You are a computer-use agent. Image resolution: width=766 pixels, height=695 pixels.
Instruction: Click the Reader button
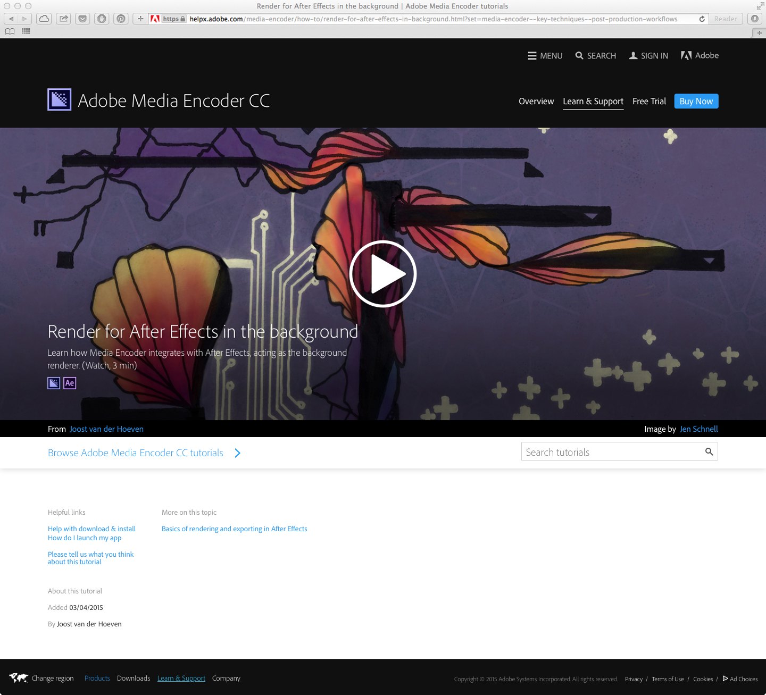(726, 19)
